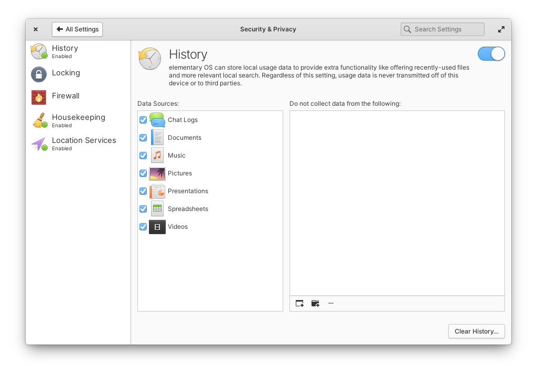Uncheck the Chat Logs data source
The width and height of the screenshot is (537, 377).
[143, 120]
